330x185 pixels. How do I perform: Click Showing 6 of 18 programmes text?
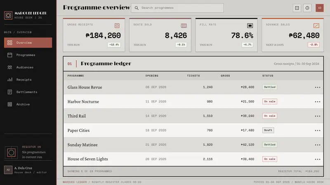(x=90, y=171)
